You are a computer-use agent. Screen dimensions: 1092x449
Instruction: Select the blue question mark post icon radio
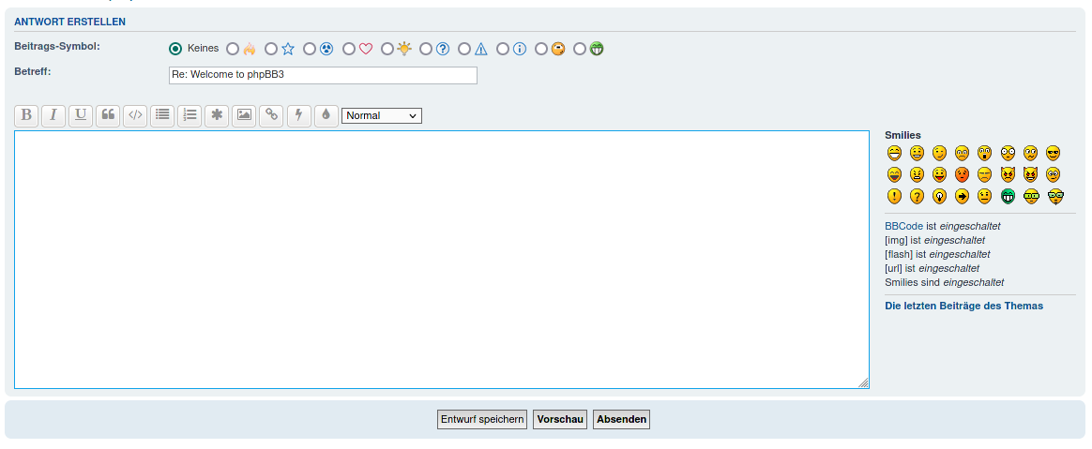pos(426,49)
